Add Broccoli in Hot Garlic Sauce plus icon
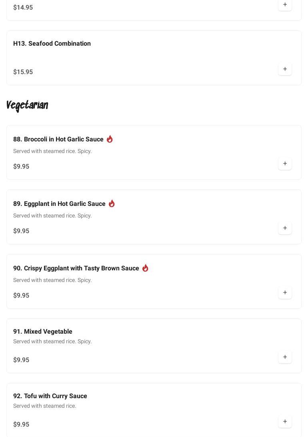The width and height of the screenshot is (308, 437). pyautogui.click(x=285, y=163)
